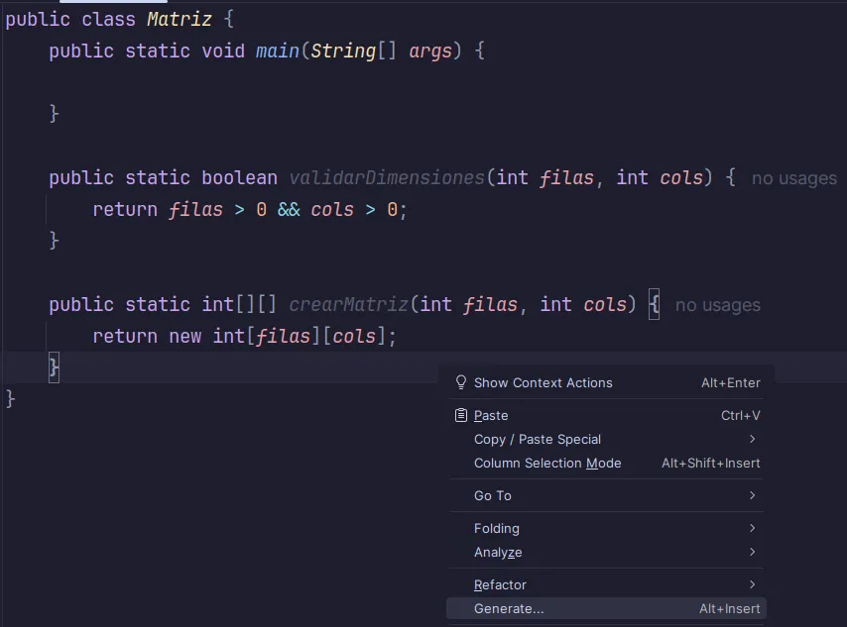Click the new keyword in crearMatriz
Viewport: 847px width, 627px height.
tap(184, 337)
